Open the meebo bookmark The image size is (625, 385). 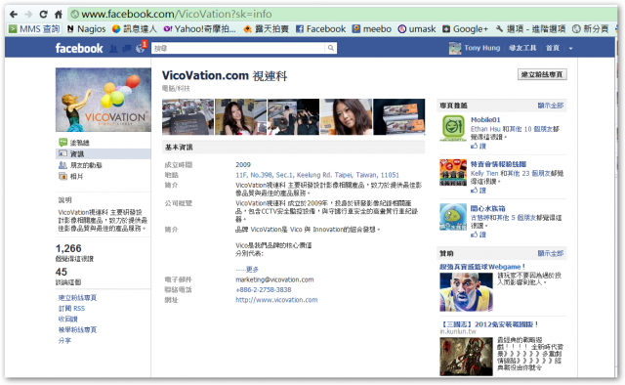(x=372, y=28)
